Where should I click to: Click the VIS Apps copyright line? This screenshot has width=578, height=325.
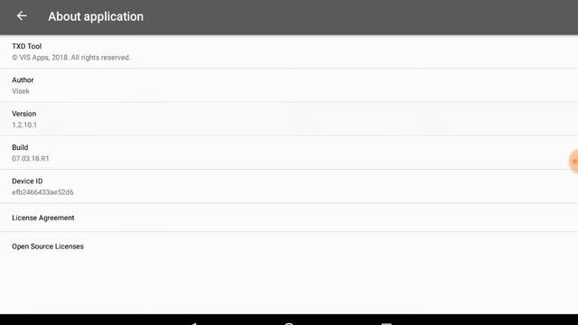(x=71, y=58)
